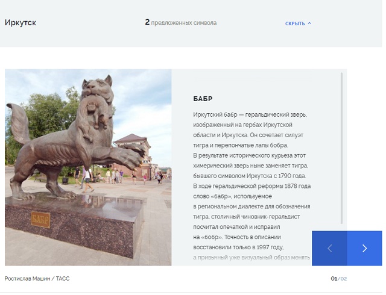
Task: Click sentence mentioning 1997 году
Action: (x=238, y=247)
